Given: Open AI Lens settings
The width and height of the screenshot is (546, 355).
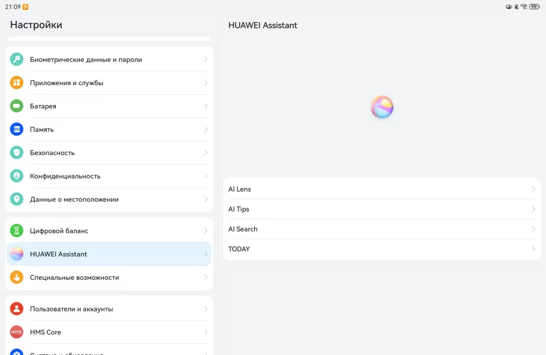Looking at the screenshot, I should 382,189.
